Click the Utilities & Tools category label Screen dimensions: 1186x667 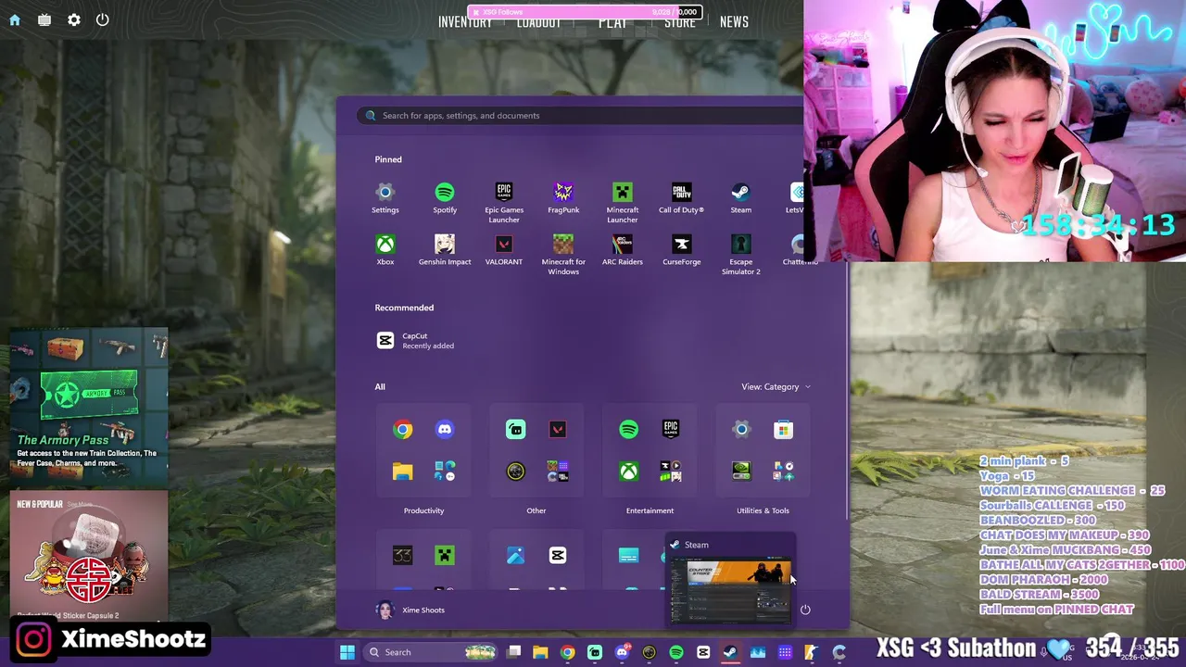point(763,510)
